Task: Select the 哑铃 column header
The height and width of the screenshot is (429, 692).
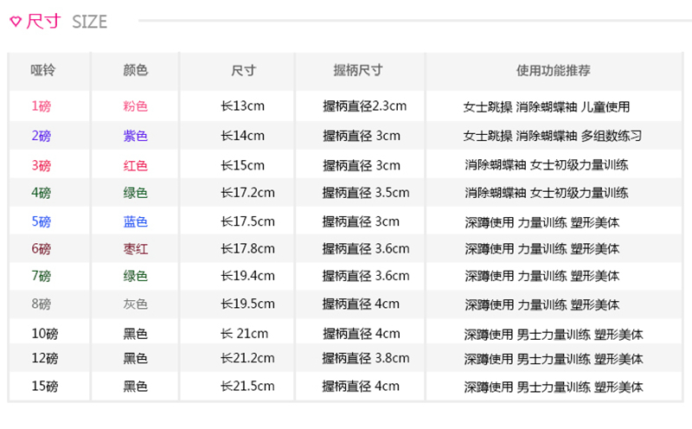Action: 42,71
